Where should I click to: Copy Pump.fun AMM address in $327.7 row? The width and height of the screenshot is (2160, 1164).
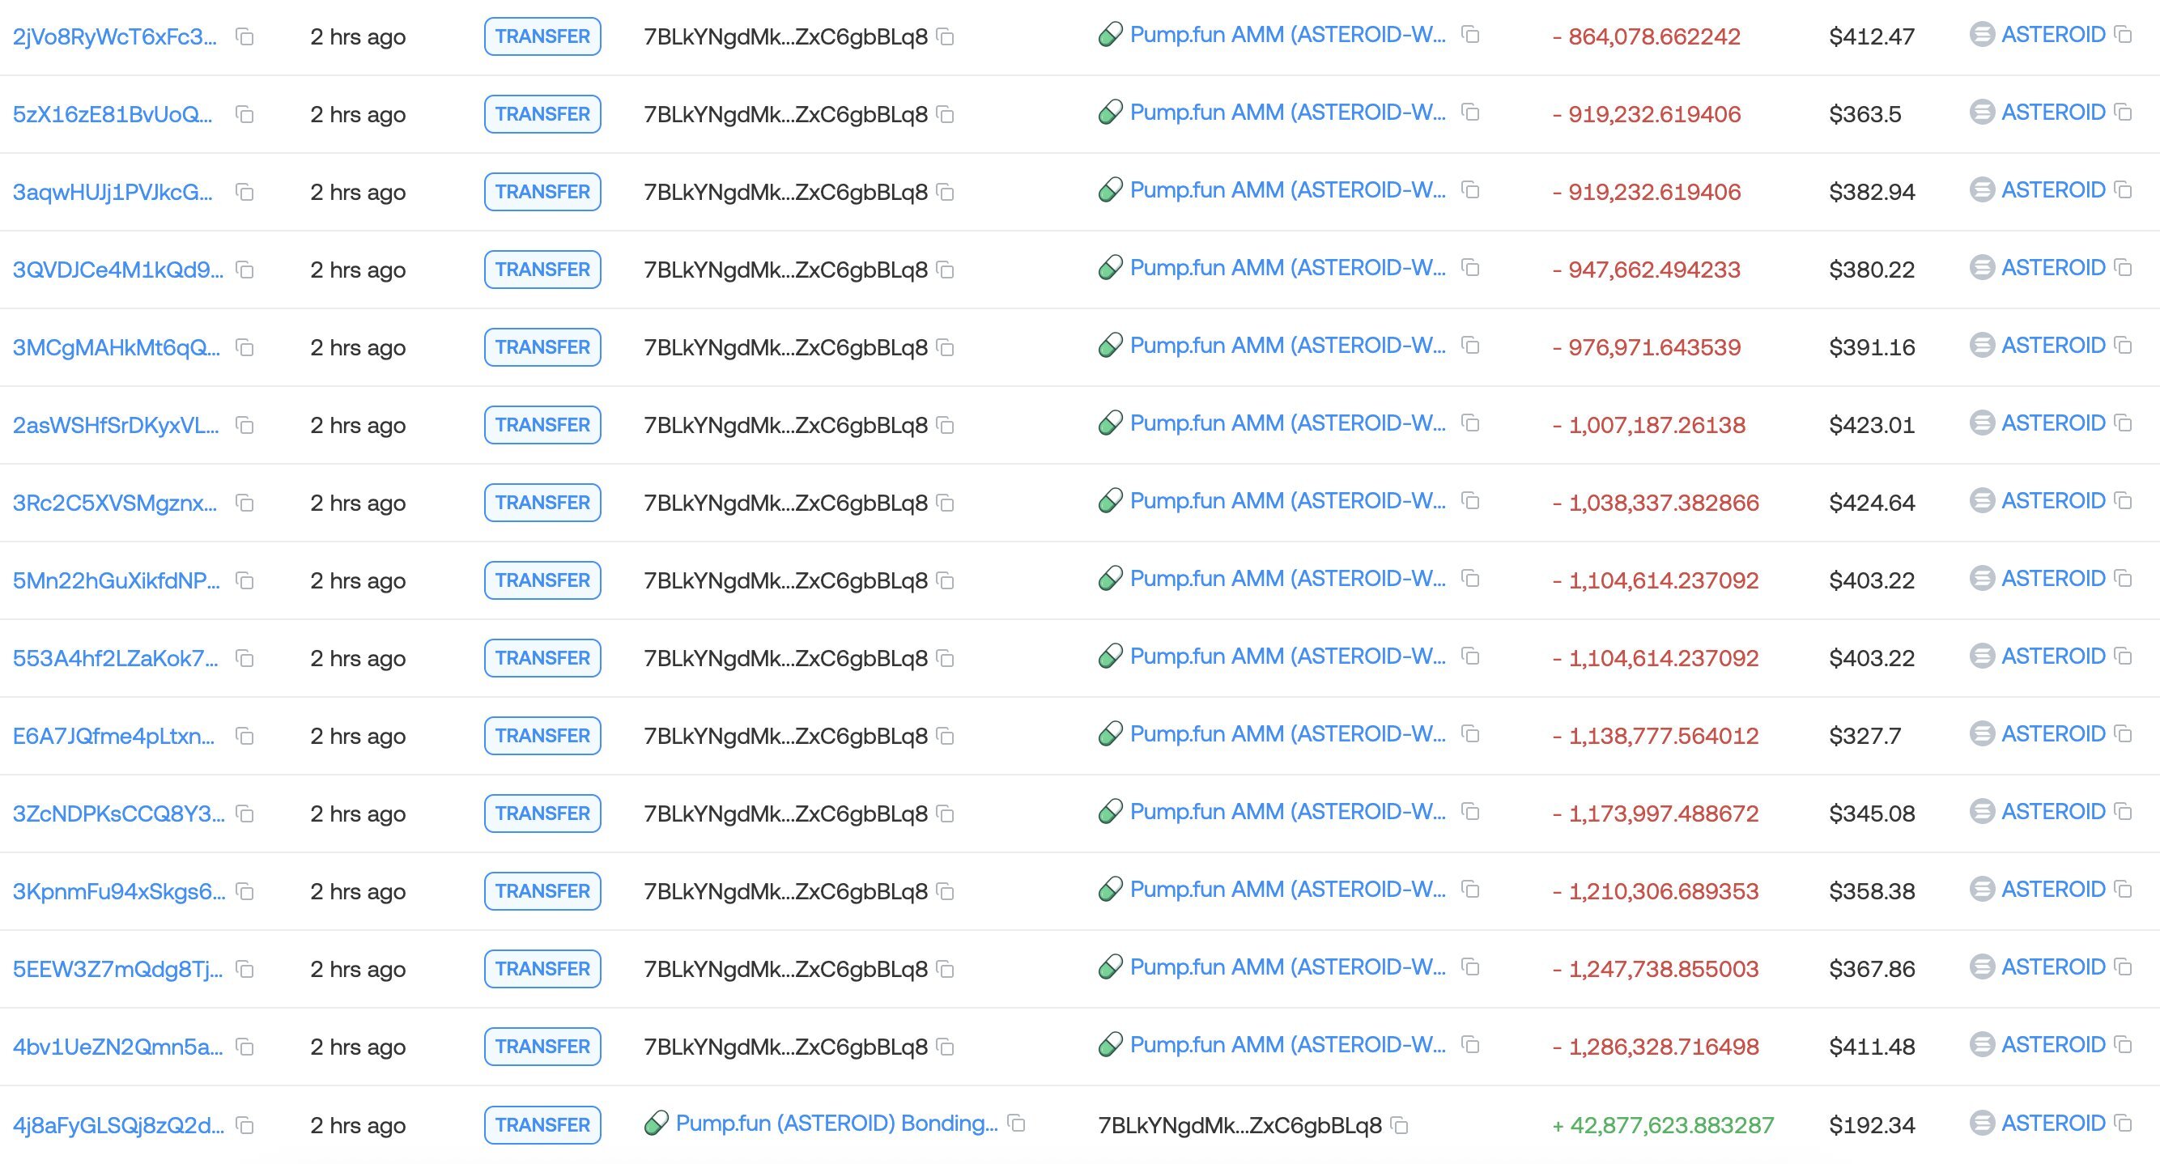1470,734
